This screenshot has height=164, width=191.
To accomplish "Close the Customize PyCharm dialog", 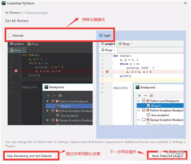I will point(185,3).
